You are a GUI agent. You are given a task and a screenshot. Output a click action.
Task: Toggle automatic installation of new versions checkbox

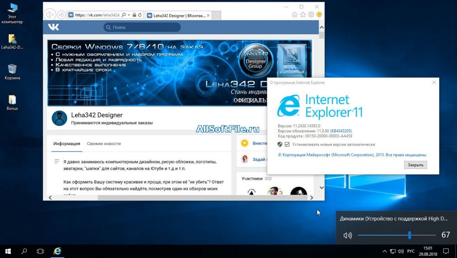pyautogui.click(x=287, y=144)
